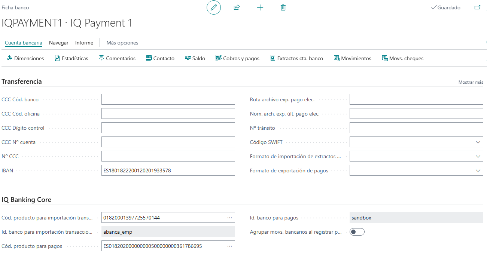
Task: Switch to the Navegar tab
Action: tap(58, 43)
